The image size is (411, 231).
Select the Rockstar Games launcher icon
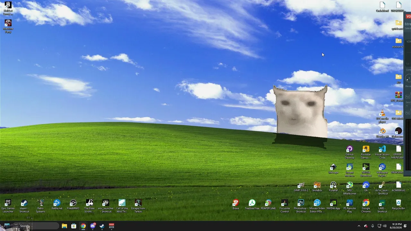366,152
